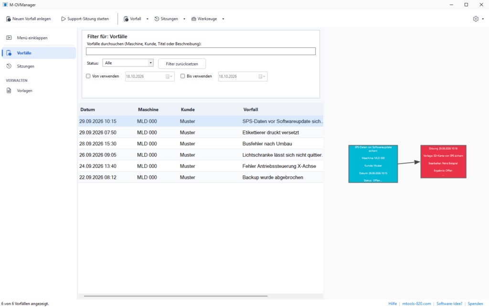Expand the Vorfall toolbar dropdown arrow
This screenshot has height=307, width=489.
[x=148, y=19]
